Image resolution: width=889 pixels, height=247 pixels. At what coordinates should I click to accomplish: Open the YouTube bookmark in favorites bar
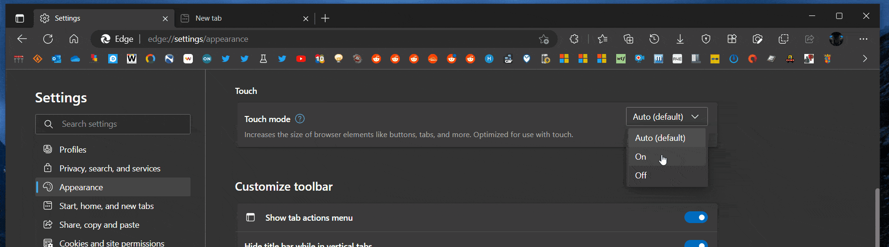coord(301,59)
